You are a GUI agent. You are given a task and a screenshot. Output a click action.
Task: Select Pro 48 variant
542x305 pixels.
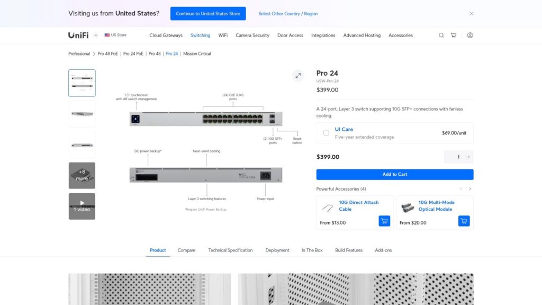(155, 53)
